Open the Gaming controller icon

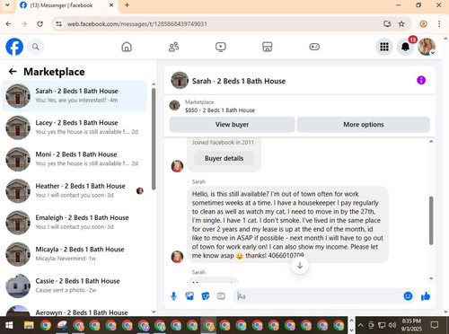click(x=314, y=47)
